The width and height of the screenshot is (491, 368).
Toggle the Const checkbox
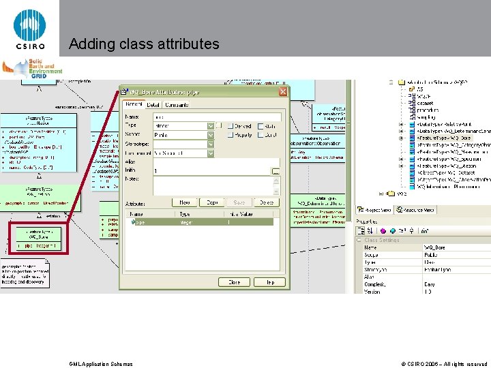click(x=261, y=135)
